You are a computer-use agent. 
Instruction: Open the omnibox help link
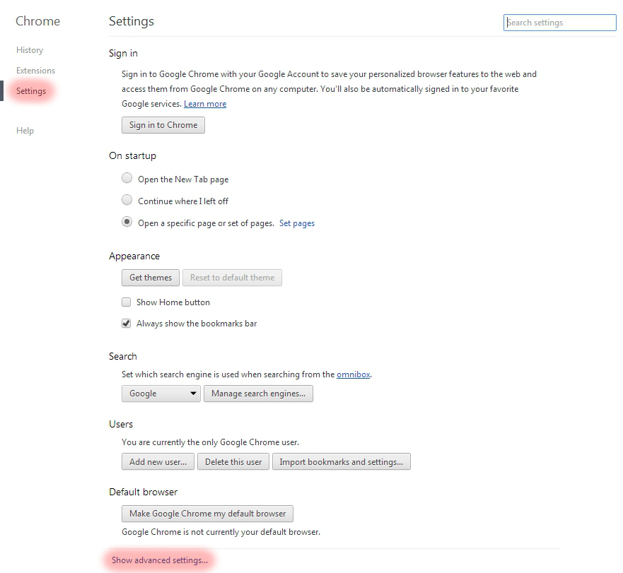click(353, 374)
